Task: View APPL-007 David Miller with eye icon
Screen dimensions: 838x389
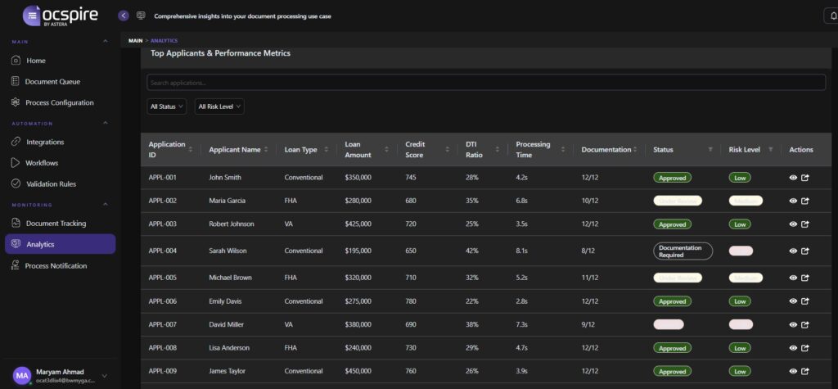Action: click(793, 325)
